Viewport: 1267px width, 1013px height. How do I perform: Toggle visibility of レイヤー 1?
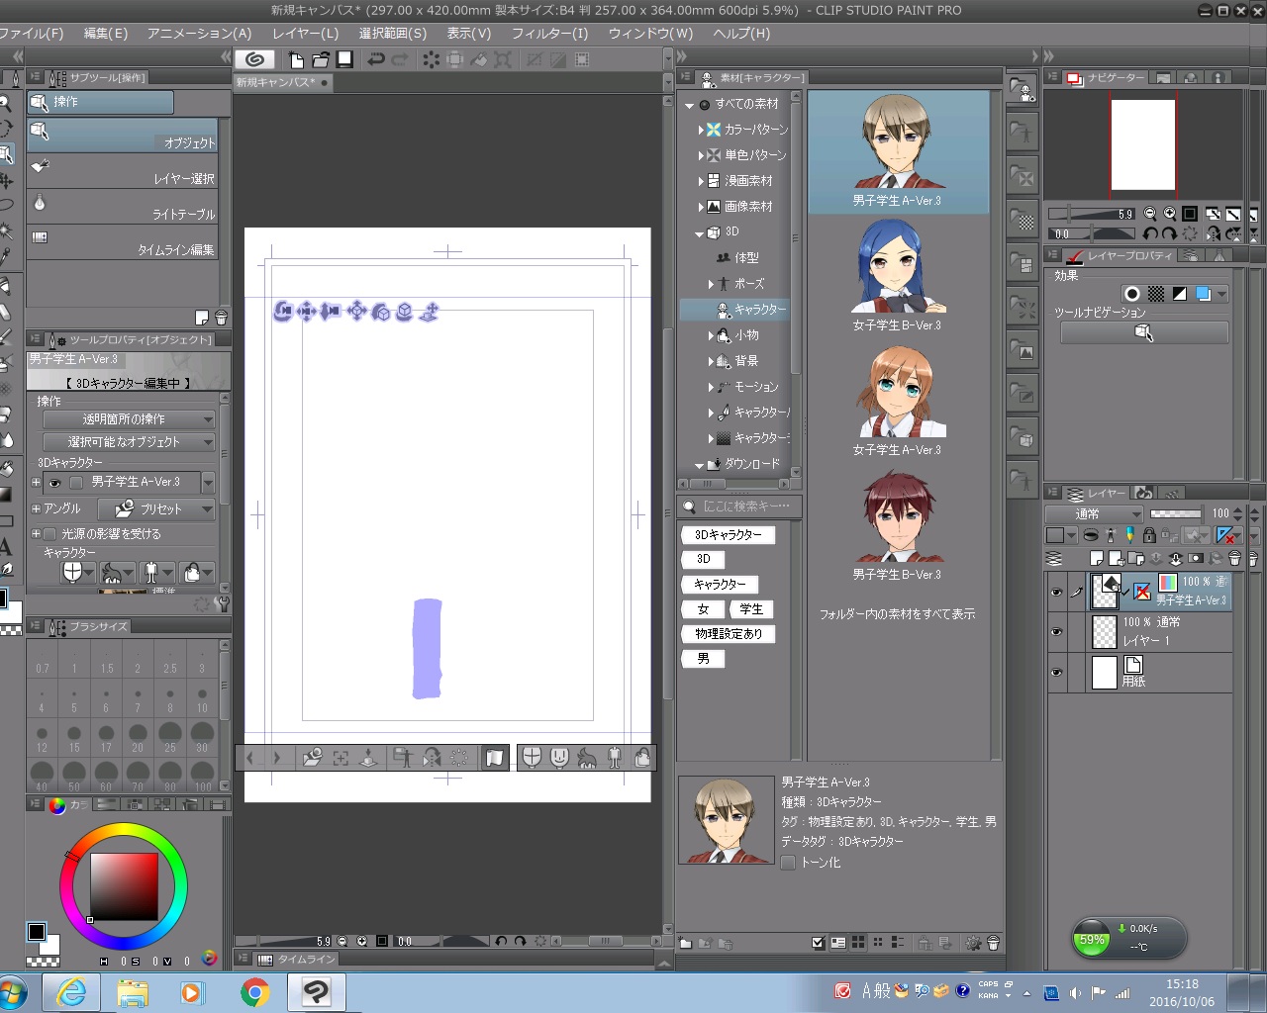pos(1056,632)
